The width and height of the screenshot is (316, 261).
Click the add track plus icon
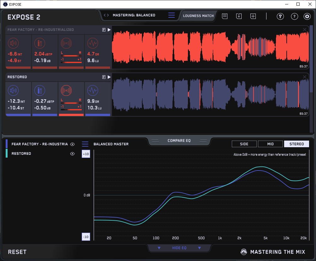tap(253, 16)
